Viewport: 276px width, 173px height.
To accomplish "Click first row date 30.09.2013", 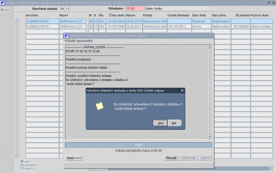I will (134, 21).
